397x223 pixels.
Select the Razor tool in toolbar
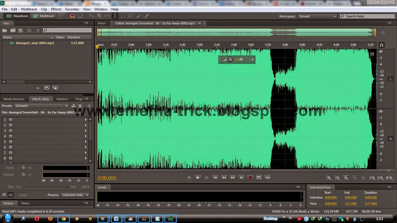(99, 16)
